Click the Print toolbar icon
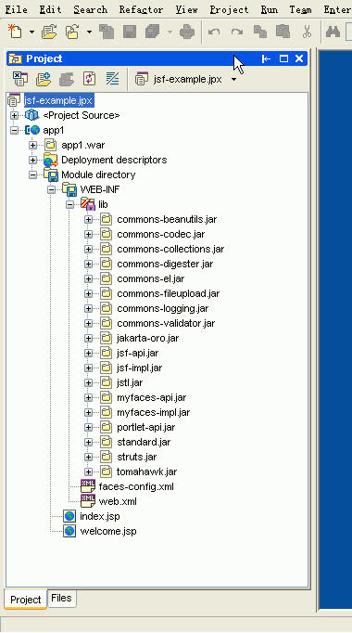352x633 pixels. coord(187,32)
